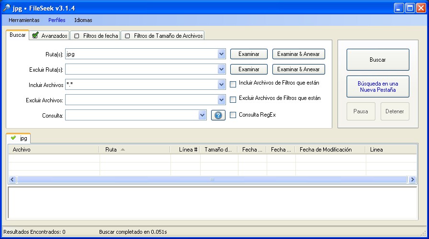Click the green checkmark on jpg results tab
The width and height of the screenshot is (429, 239).
click(x=13, y=138)
